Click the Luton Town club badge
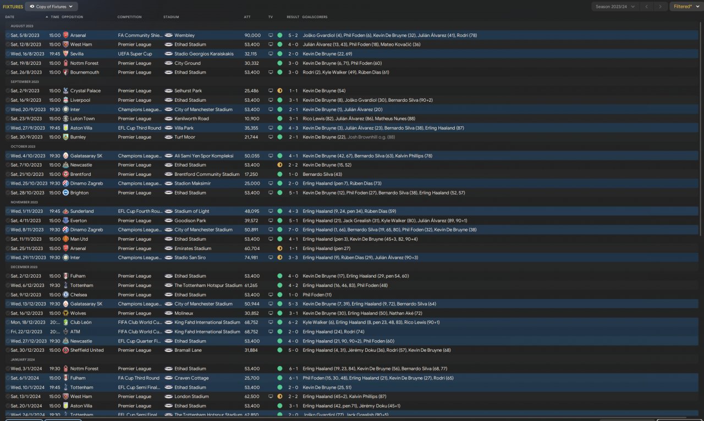The height and width of the screenshot is (421, 704). [65, 119]
